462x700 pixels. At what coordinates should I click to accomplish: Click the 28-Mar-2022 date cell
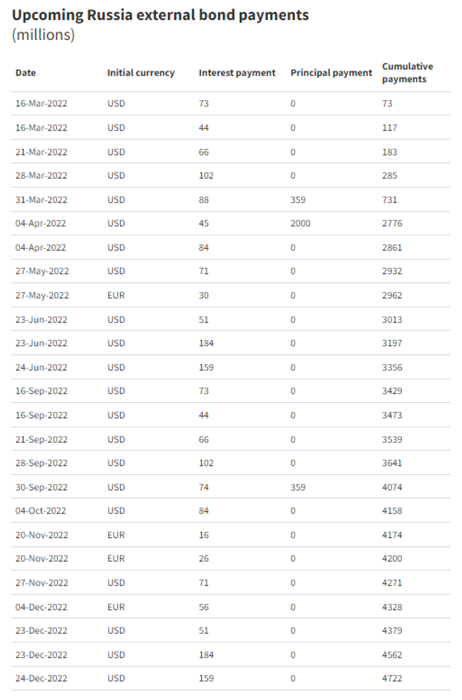click(41, 175)
